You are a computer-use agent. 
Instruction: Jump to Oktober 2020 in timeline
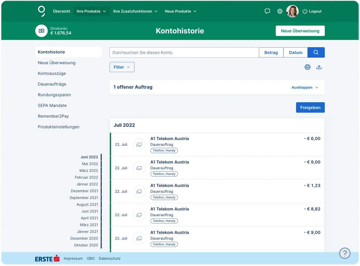coord(86,245)
